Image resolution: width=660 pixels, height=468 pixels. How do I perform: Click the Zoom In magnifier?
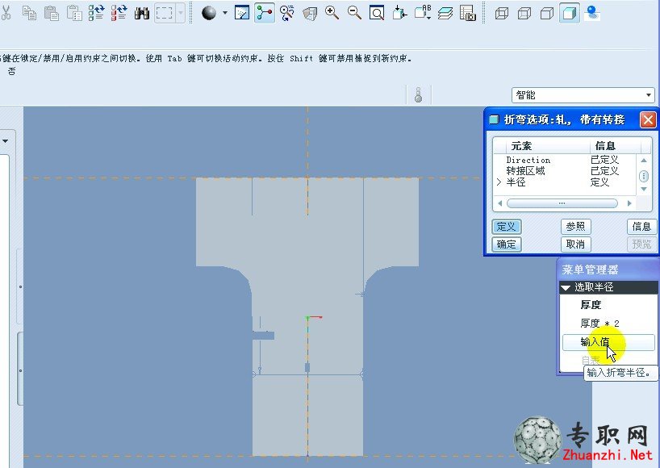[x=332, y=13]
